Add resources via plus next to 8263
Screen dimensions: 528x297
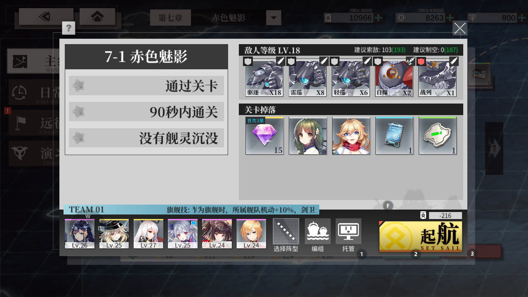click(x=450, y=18)
